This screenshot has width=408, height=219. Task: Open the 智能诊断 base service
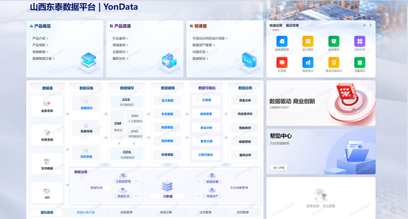166,212
